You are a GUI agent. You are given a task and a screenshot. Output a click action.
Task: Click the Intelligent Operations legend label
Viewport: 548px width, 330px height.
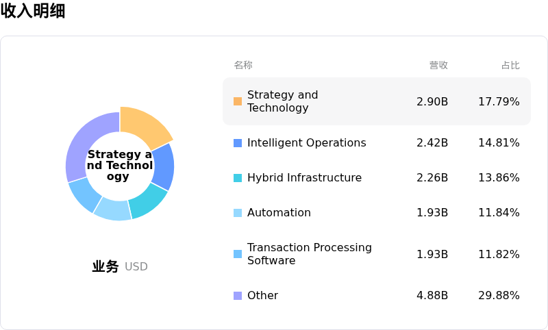306,143
